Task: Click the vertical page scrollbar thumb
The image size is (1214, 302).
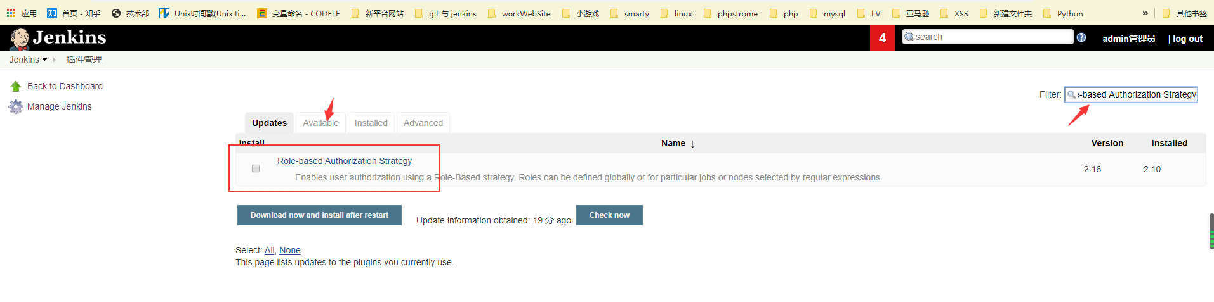Action: 1211,232
